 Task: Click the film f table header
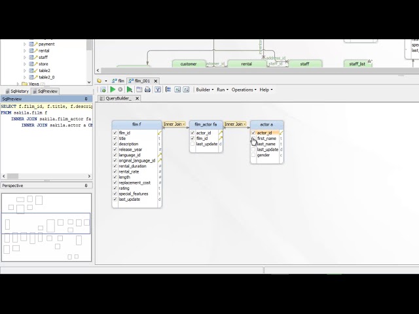137,124
